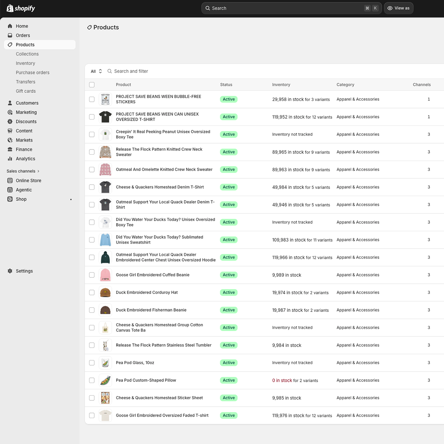Click the top Search bar field
Viewport: 444px width, 444px height.
pos(292,8)
